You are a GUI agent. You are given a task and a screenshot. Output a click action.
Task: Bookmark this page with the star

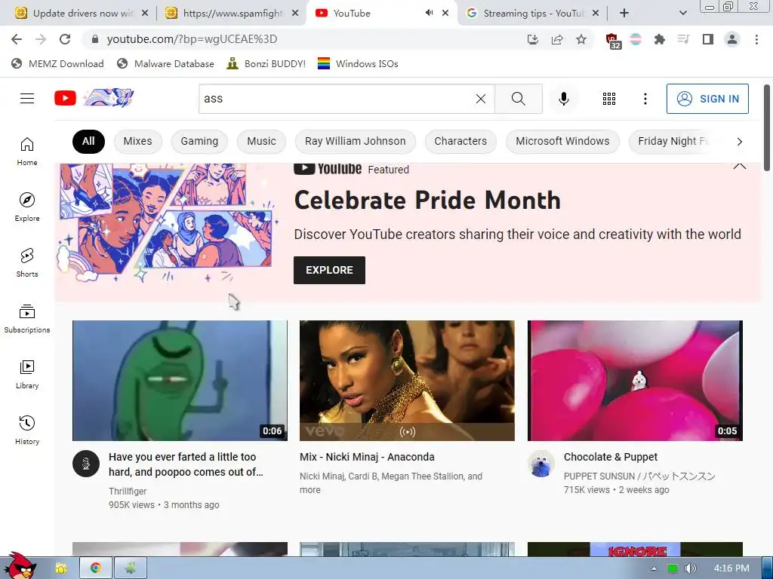581,39
